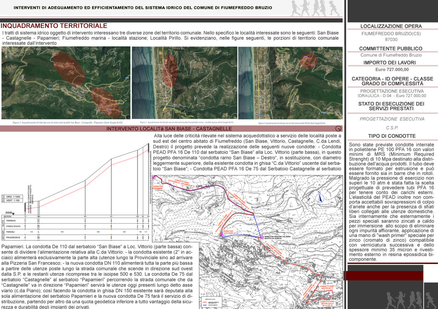Click the walking figures silhouettes at bottom right
Image resolution: width=438 pixels, height=309 pixels.
point(410,300)
